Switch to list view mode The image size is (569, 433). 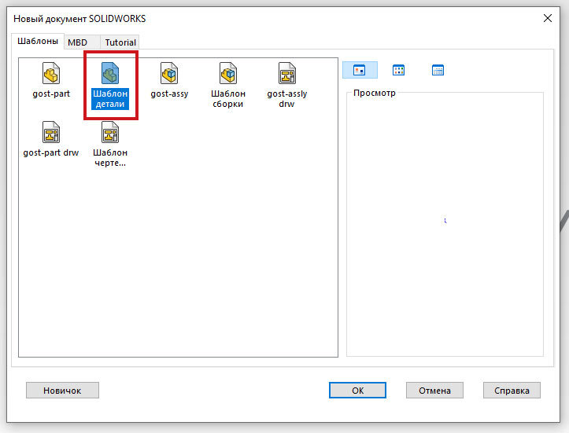coord(398,70)
